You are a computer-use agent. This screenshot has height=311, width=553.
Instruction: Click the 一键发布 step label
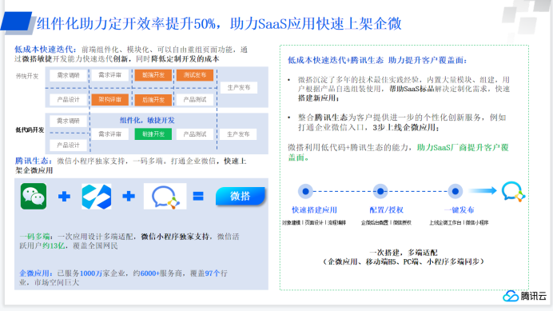coord(460,210)
